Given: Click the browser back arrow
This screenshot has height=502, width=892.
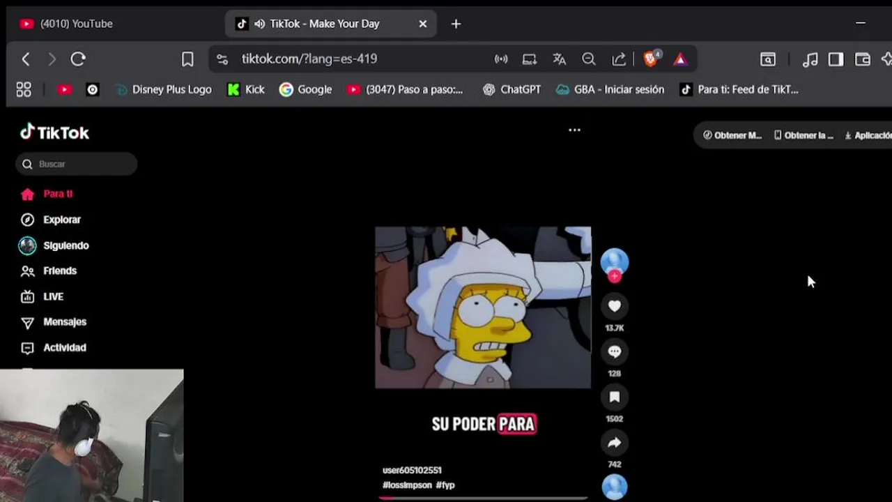Looking at the screenshot, I should click(x=26, y=59).
